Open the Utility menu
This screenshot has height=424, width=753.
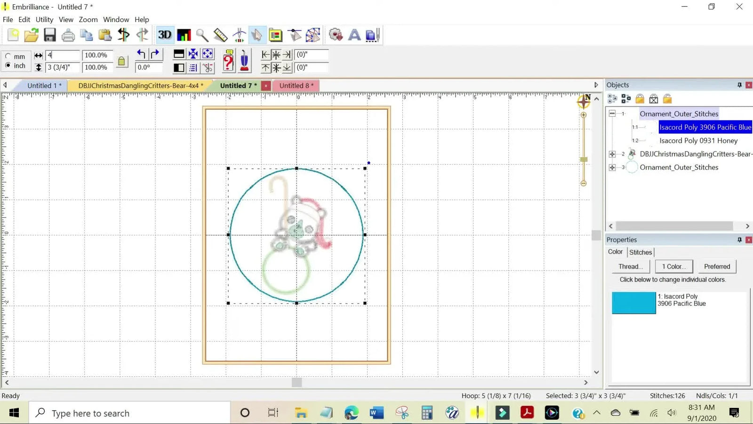pyautogui.click(x=44, y=19)
